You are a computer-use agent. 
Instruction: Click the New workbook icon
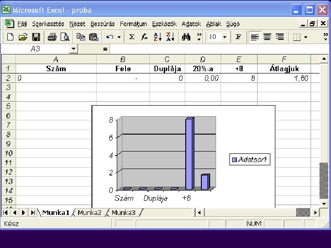pyautogui.click(x=10, y=37)
